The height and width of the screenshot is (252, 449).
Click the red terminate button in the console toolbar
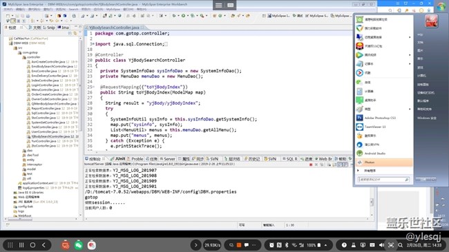point(311,165)
